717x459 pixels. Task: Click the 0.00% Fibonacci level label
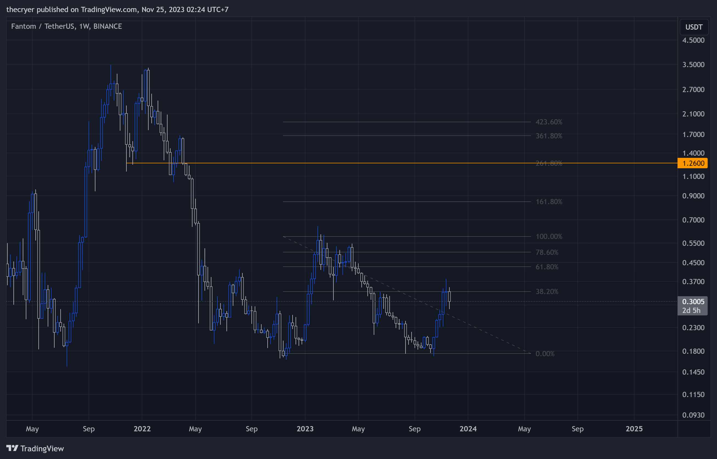(545, 354)
